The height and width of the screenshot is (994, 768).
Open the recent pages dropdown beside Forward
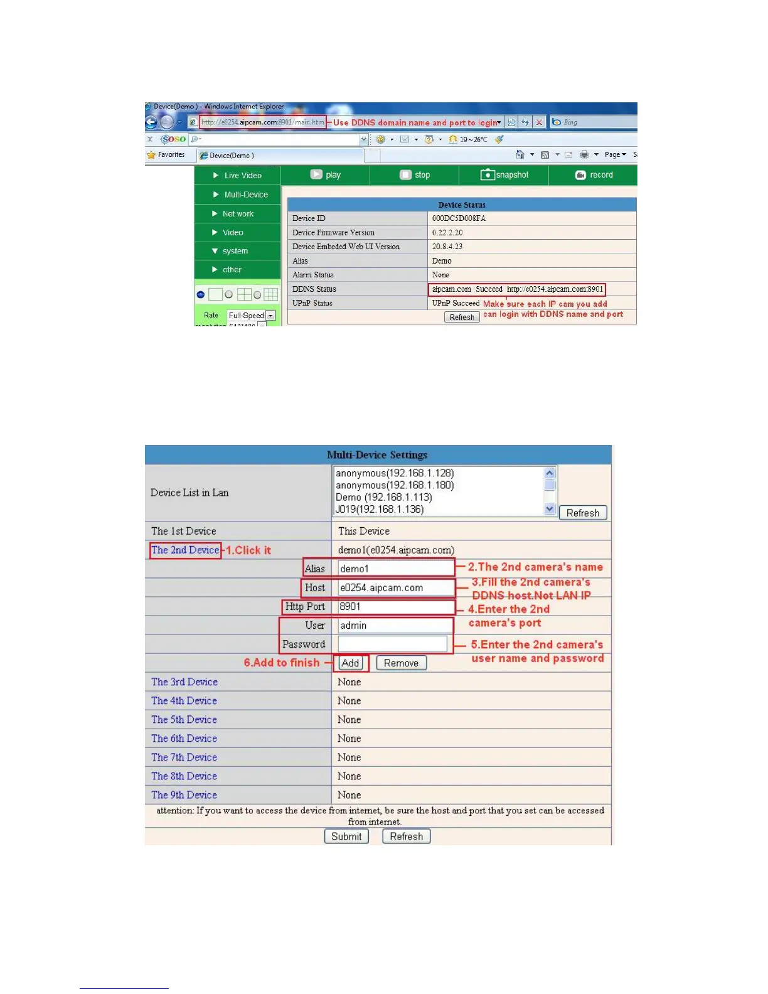(x=179, y=122)
